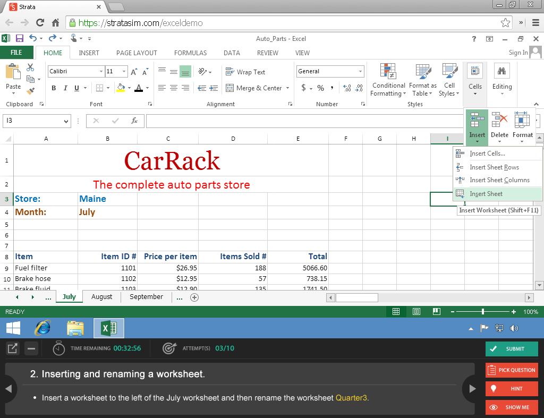
Task: Click the Windows Start button
Action: [x=13, y=328]
